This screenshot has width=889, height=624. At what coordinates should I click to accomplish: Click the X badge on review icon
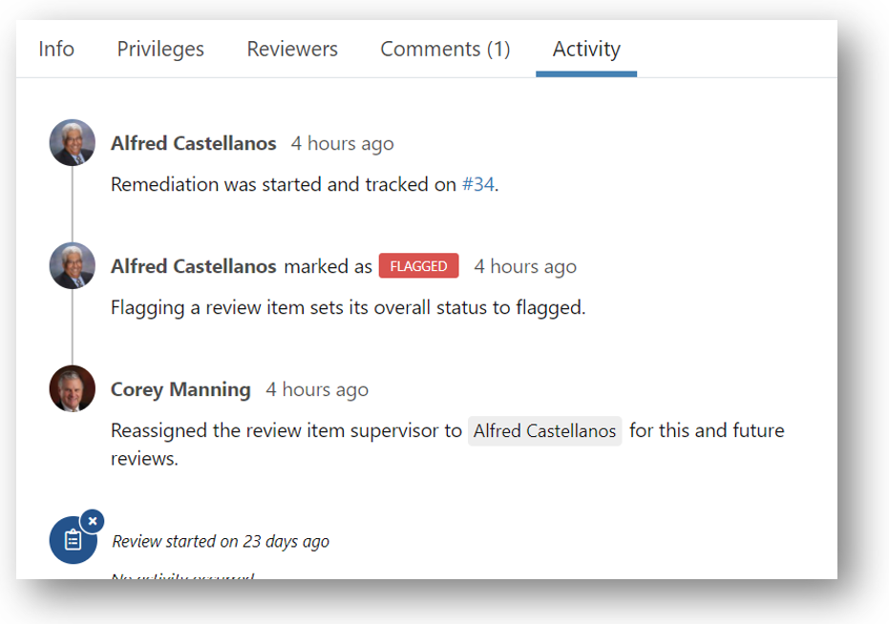pyautogui.click(x=92, y=522)
